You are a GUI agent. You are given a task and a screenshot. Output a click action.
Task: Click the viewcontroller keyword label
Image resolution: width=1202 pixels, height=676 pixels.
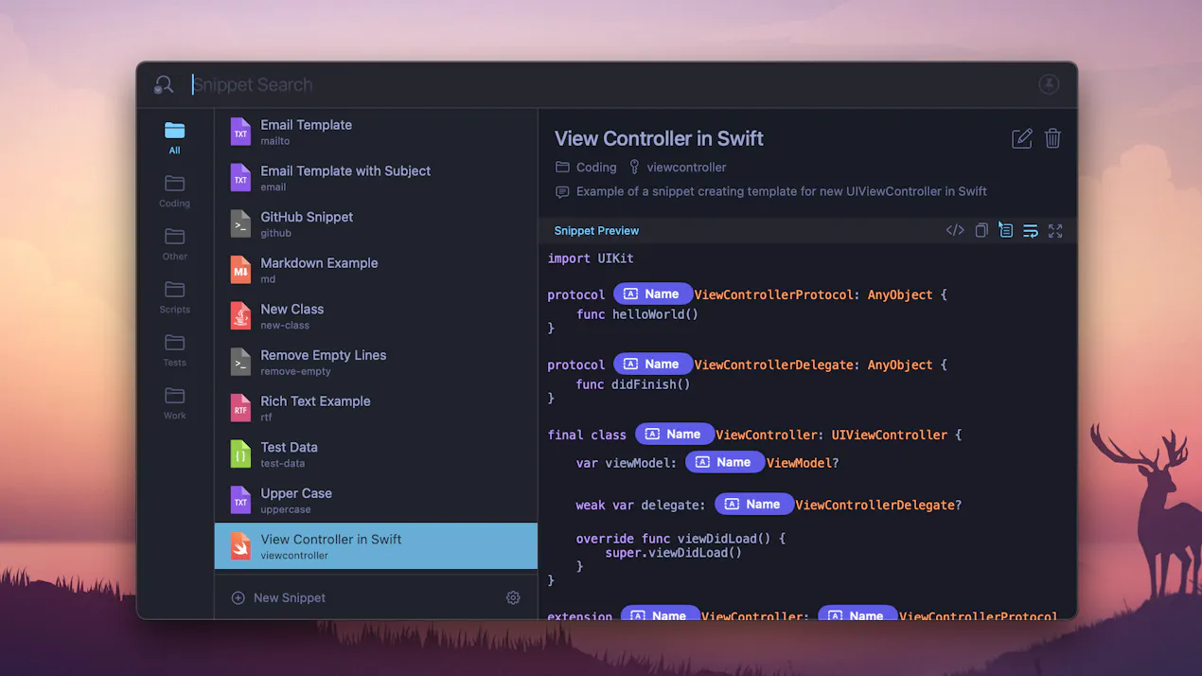pyautogui.click(x=678, y=167)
